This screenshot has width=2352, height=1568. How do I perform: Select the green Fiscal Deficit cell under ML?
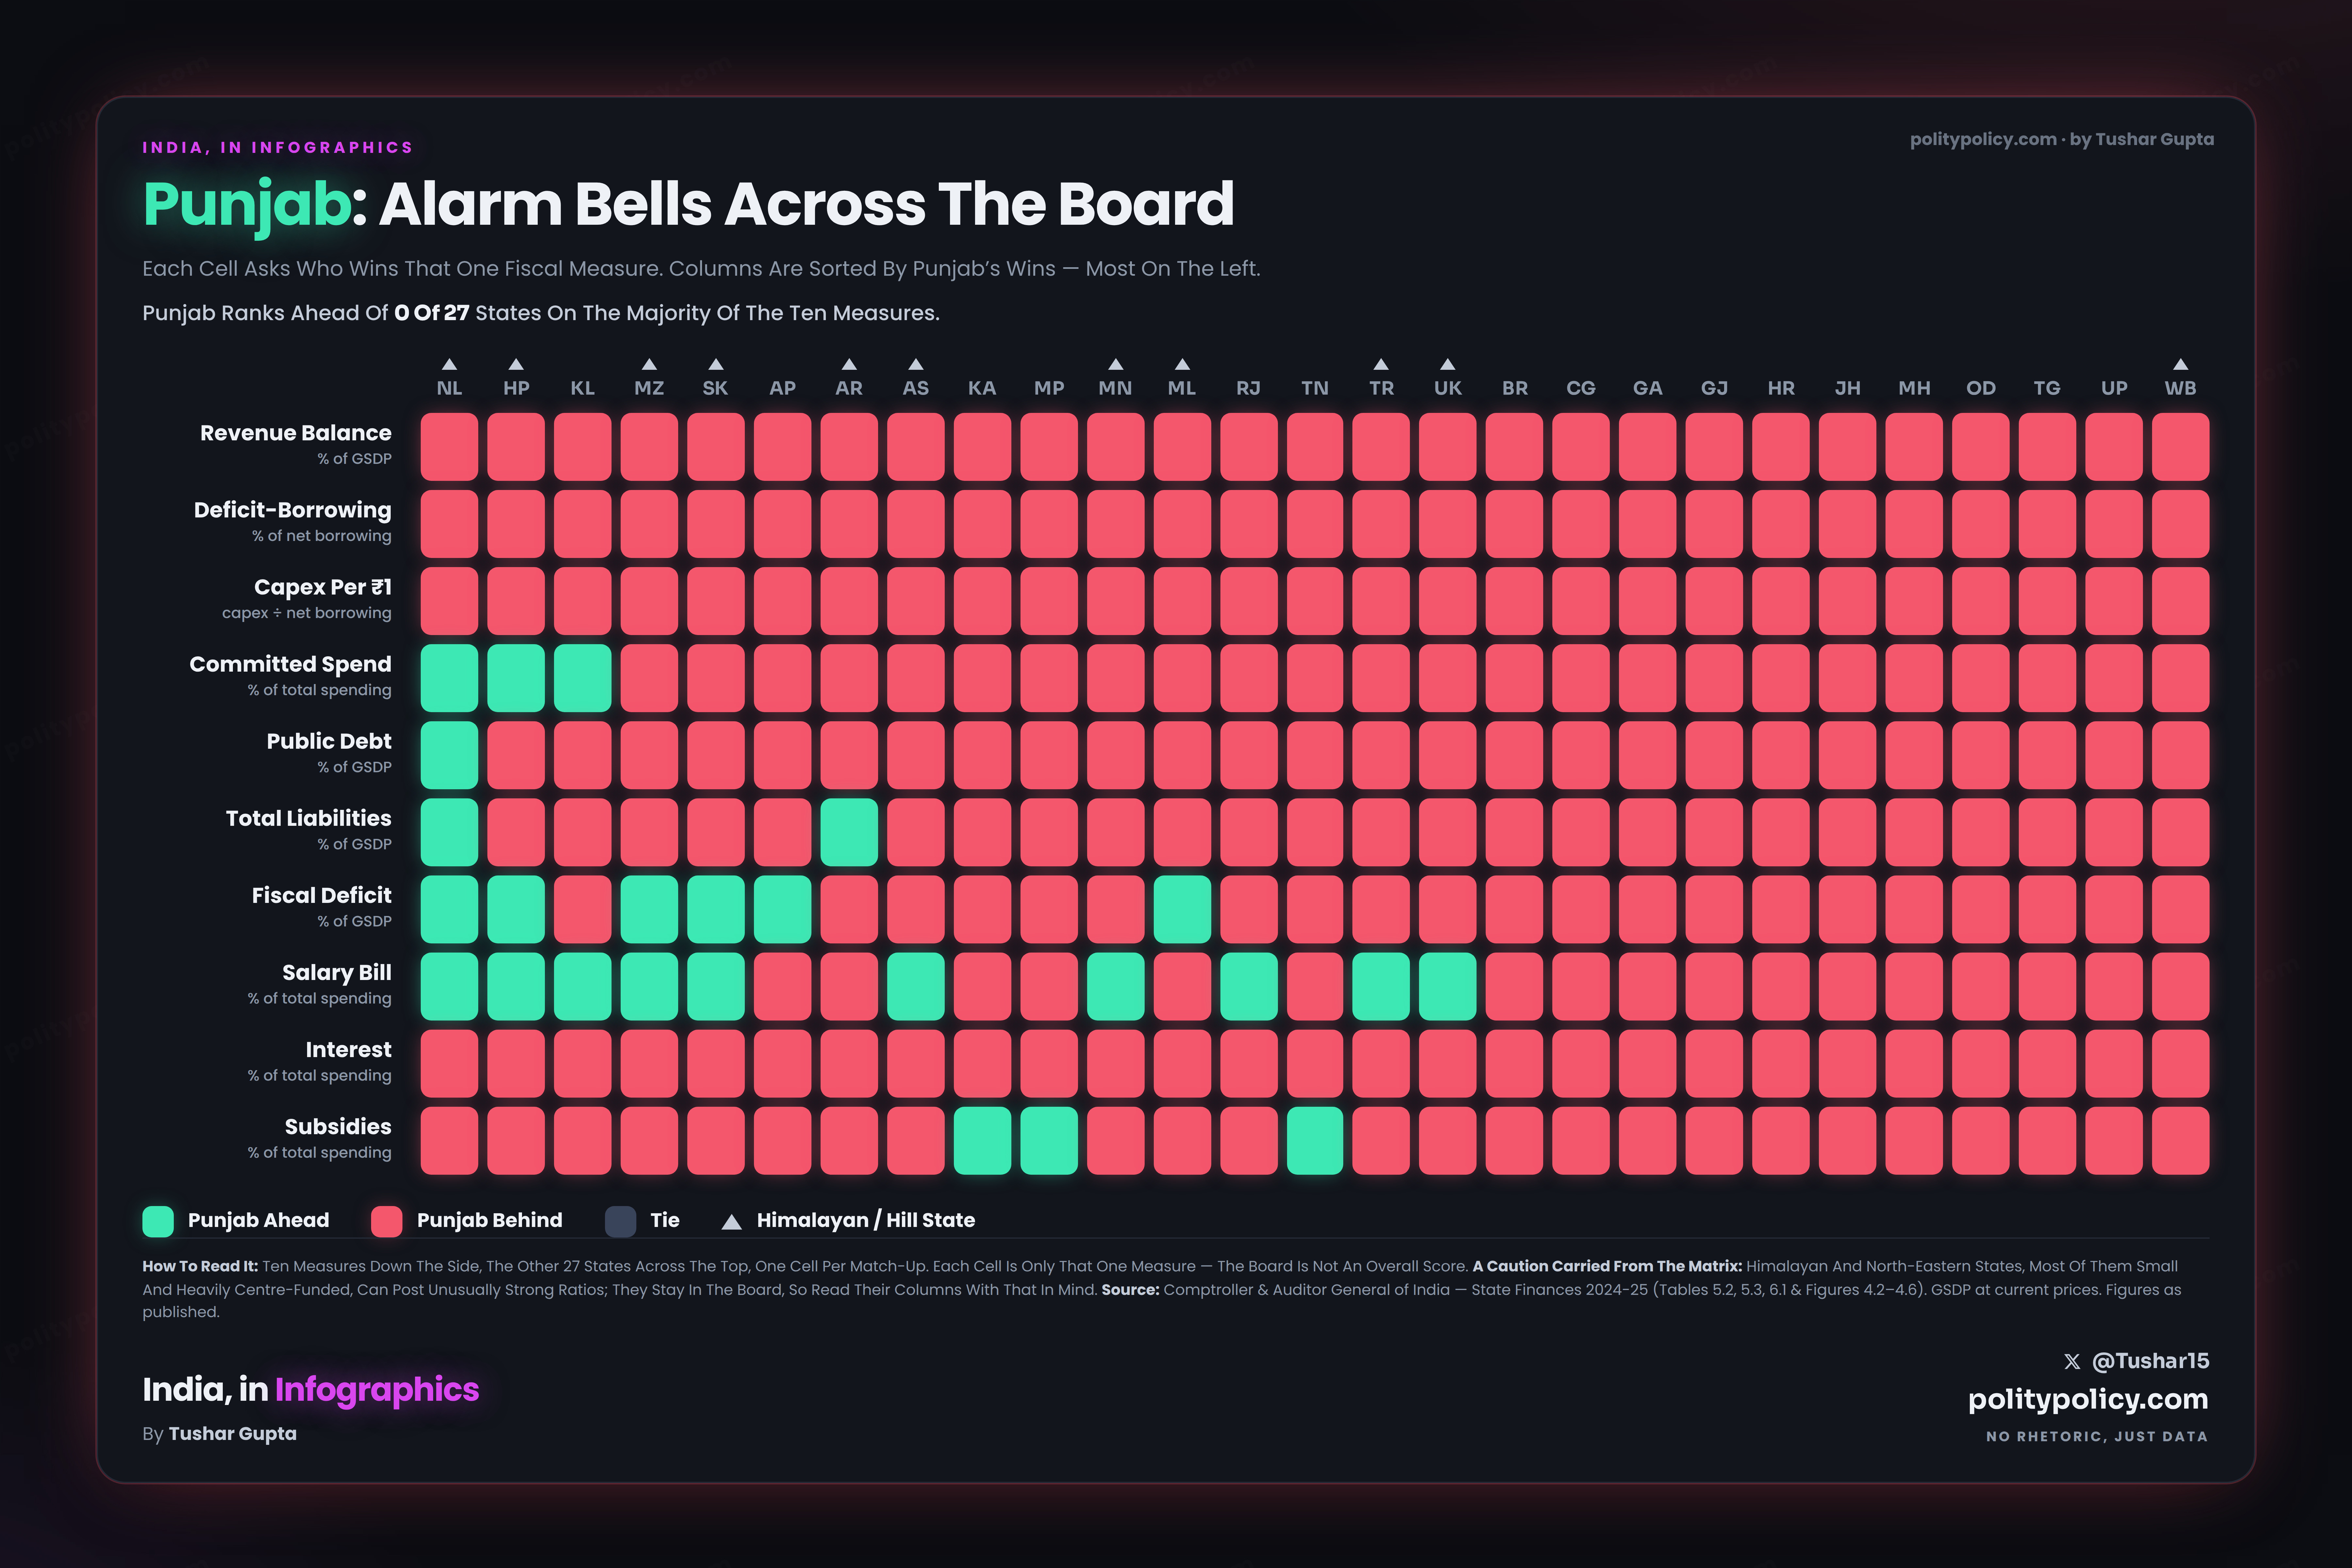pyautogui.click(x=1182, y=909)
